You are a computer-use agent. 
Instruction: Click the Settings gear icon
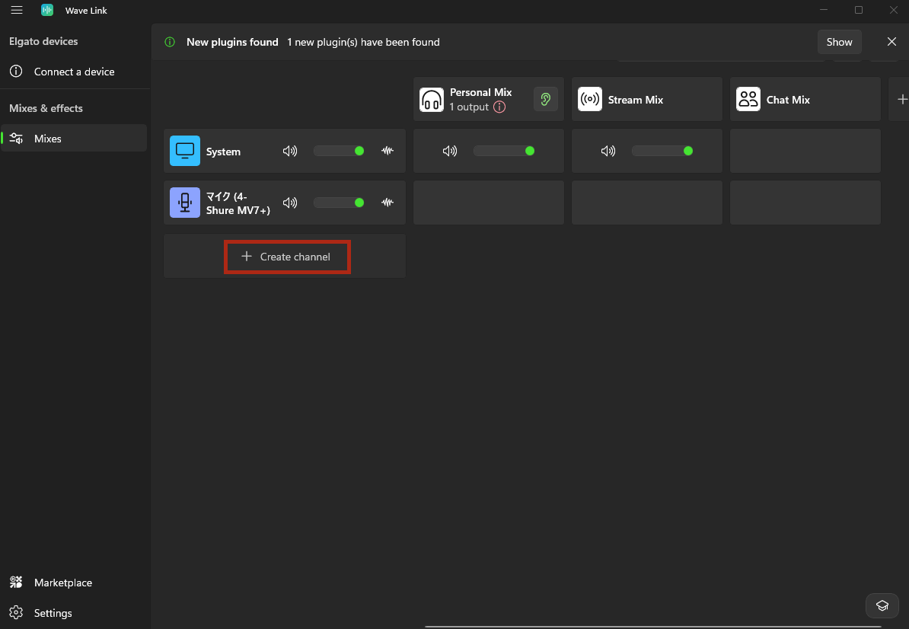tap(16, 613)
